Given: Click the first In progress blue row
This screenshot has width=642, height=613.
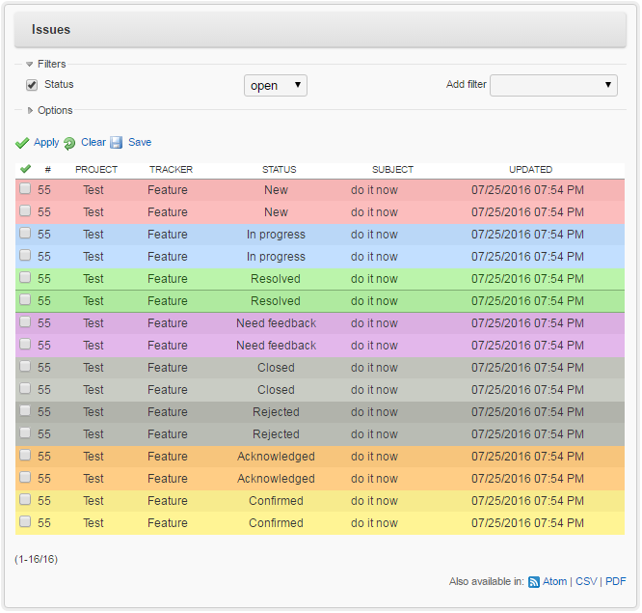Looking at the screenshot, I should point(276,235).
